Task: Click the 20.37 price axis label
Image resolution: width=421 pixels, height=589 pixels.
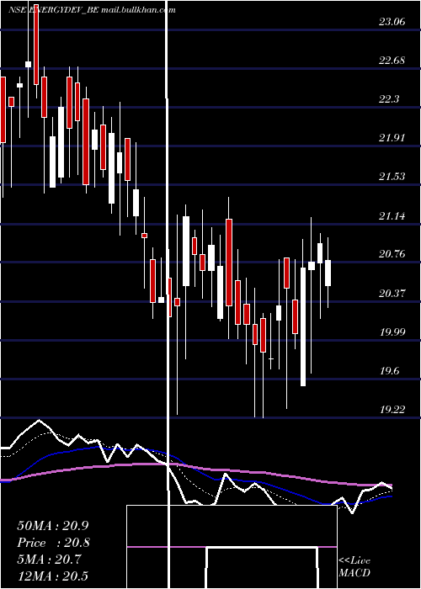Action: 392,294
